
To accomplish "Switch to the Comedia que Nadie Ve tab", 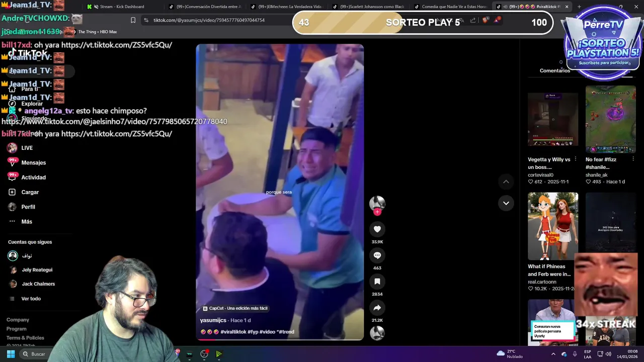I will 451,7.
